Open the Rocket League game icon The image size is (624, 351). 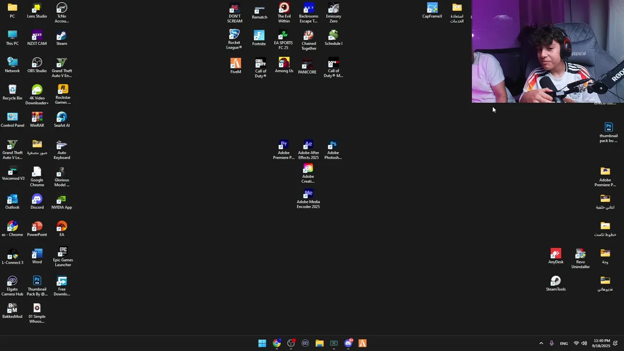tap(234, 39)
